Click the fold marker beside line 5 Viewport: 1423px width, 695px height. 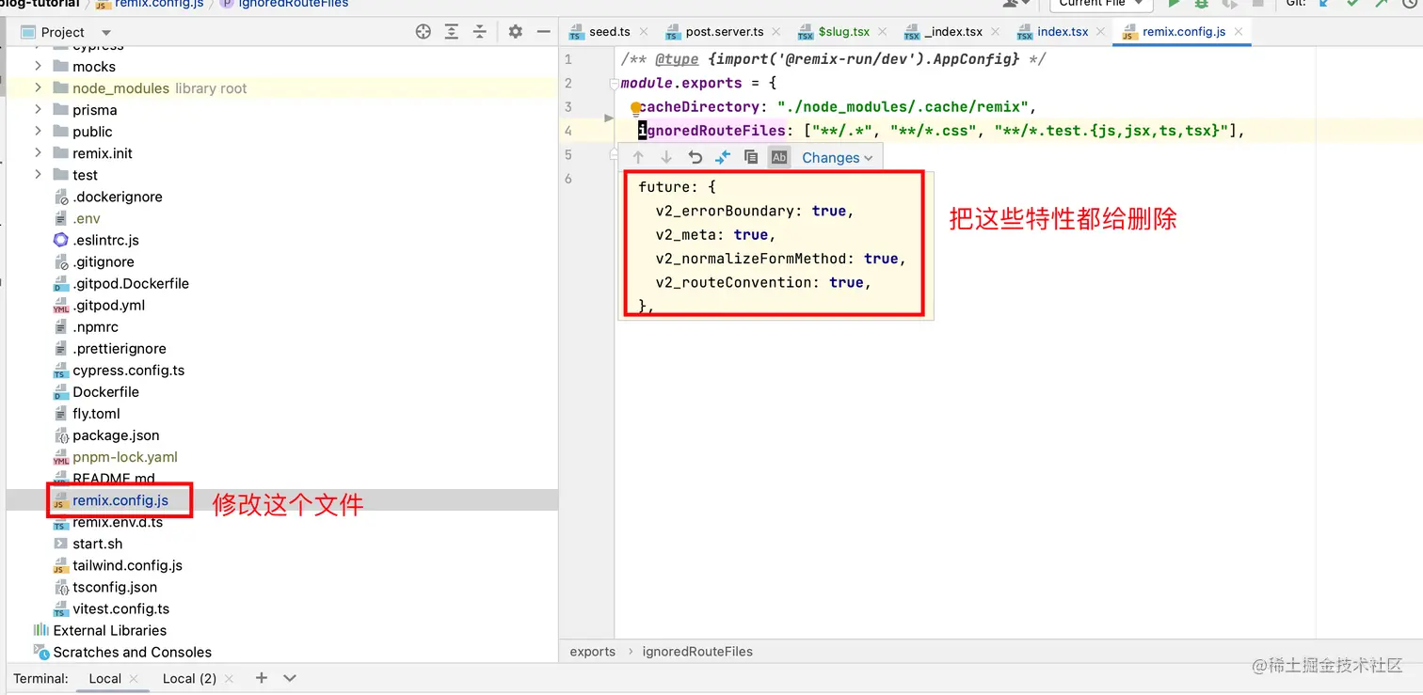613,155
